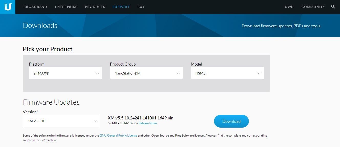Expand the Model dropdown showing NSM5
Image resolution: width=340 pixels, height=147 pixels.
[227, 73]
